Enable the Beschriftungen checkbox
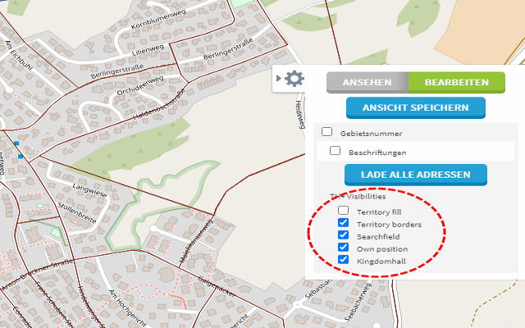 (x=335, y=151)
